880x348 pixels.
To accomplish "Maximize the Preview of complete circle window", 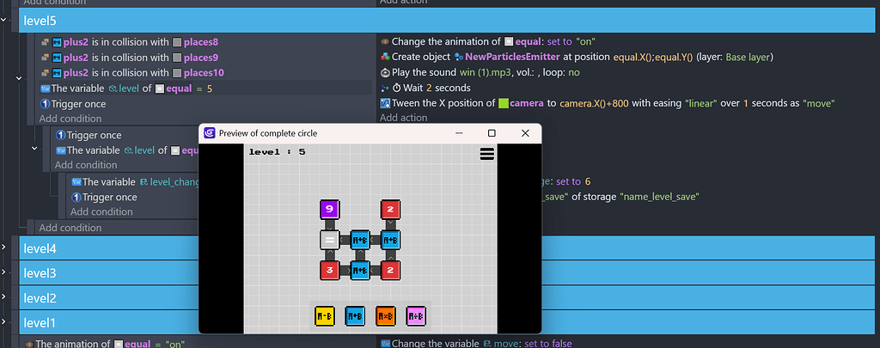I will [x=492, y=133].
